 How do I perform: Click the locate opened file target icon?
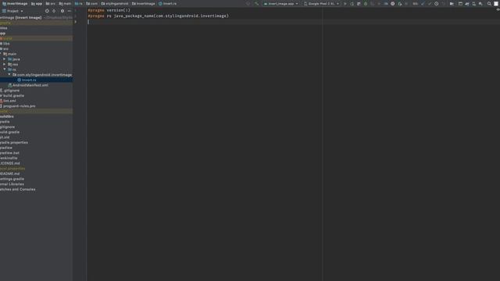[x=47, y=11]
